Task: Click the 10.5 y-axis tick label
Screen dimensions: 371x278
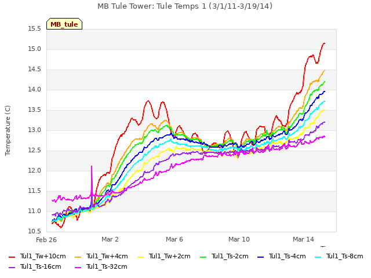Action: pos(35,232)
